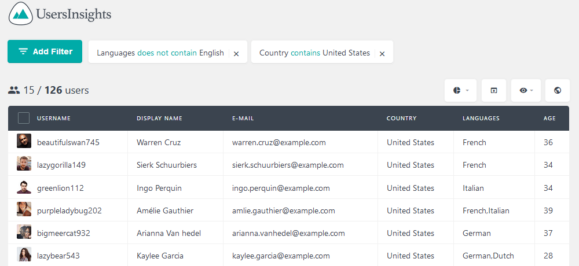Click the users count group icon
Image resolution: width=579 pixels, height=266 pixels.
pos(14,90)
